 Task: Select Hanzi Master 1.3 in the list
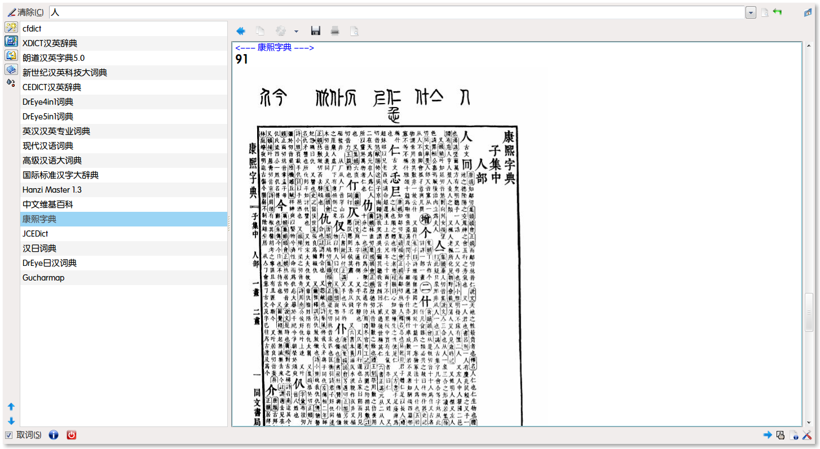[x=124, y=190]
